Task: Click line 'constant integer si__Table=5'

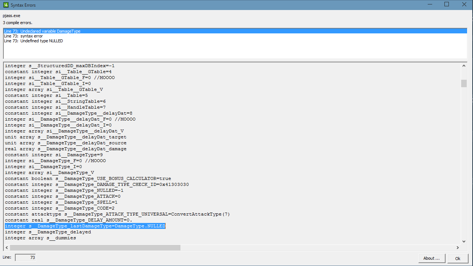Action: [x=46, y=95]
